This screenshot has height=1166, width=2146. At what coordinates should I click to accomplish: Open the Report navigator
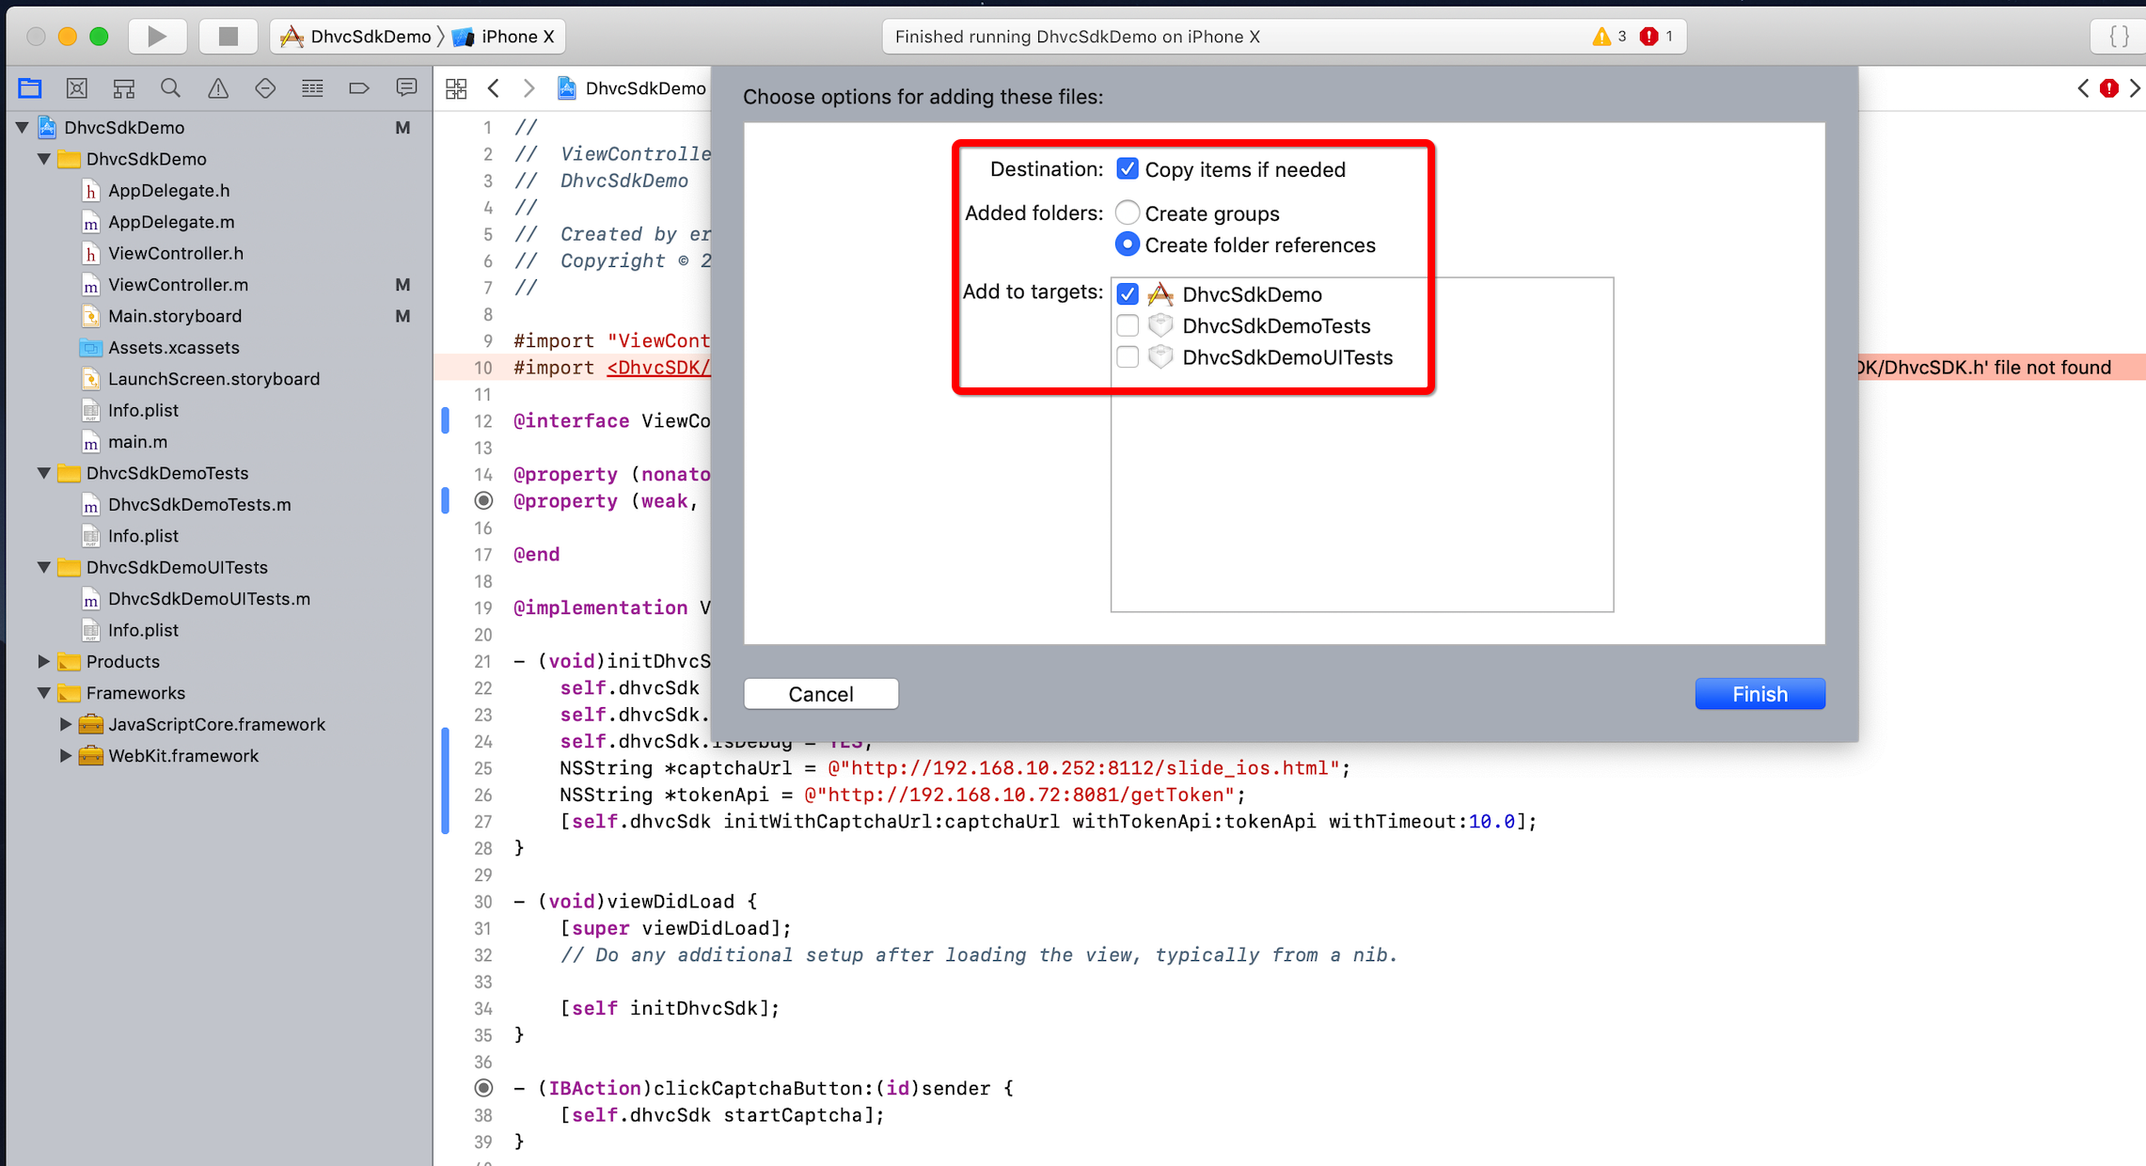(406, 88)
